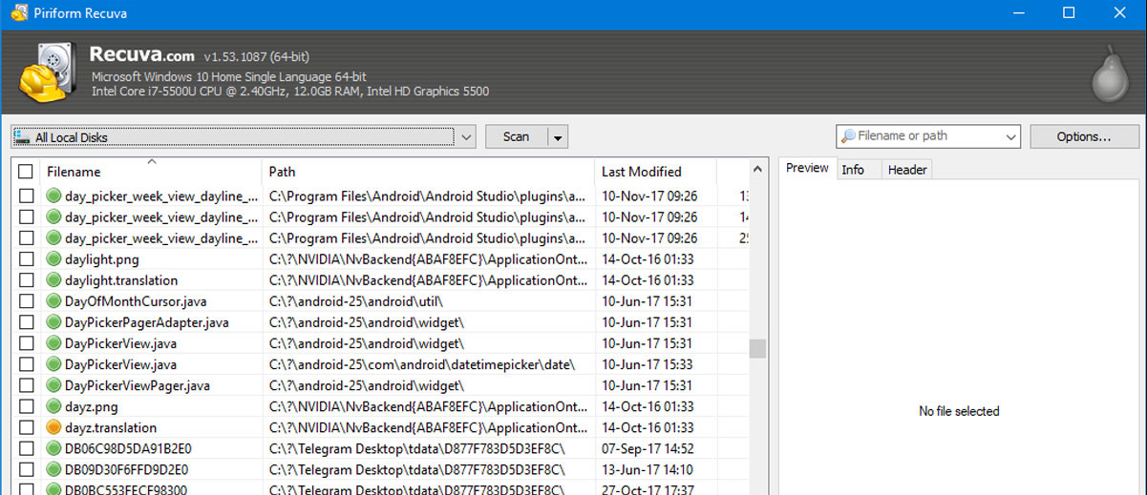Click the state icon of DayPickerViewPager.java
The width and height of the screenshot is (1147, 495).
[x=53, y=385]
